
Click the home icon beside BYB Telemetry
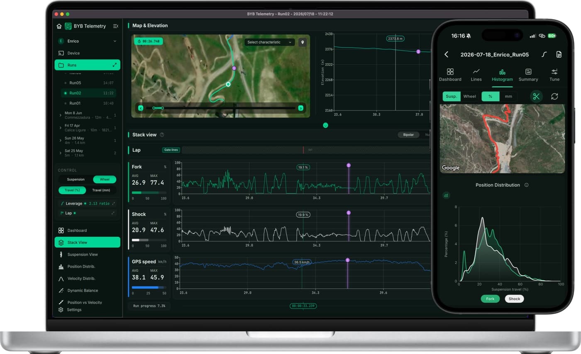click(59, 26)
